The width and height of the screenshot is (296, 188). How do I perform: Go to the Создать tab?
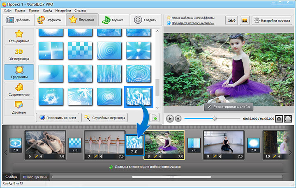click(x=146, y=20)
